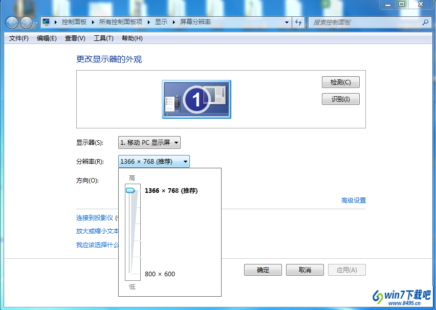Click the 高 label above the slider
Screen dimensions: 436x310
(x=132, y=178)
